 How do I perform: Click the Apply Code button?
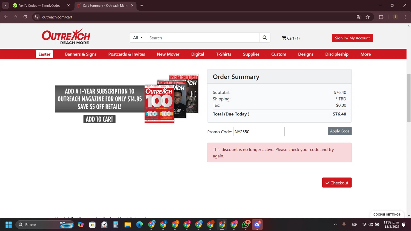[x=339, y=131]
